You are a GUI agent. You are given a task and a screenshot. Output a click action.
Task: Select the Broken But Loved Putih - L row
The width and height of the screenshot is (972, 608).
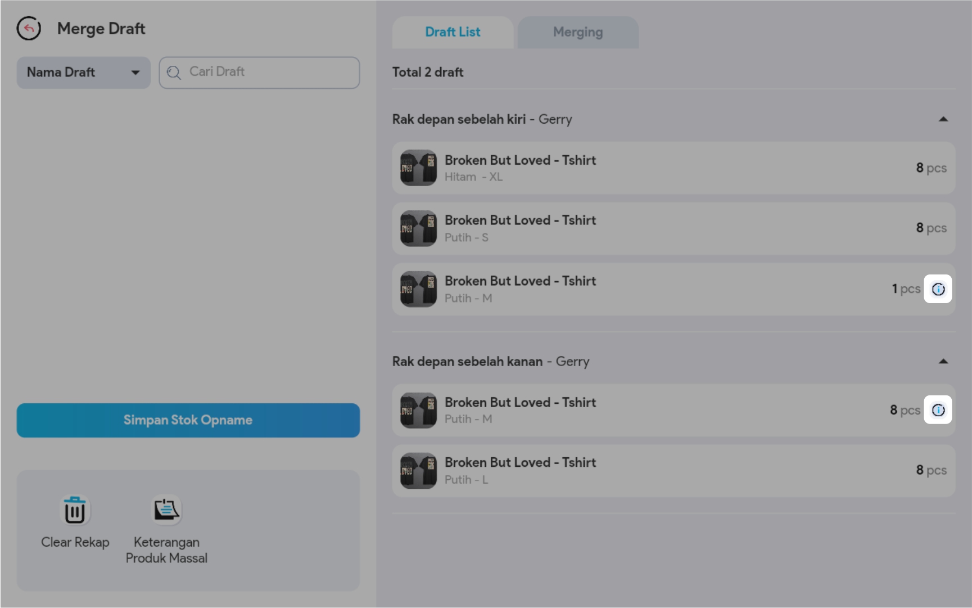(x=673, y=471)
